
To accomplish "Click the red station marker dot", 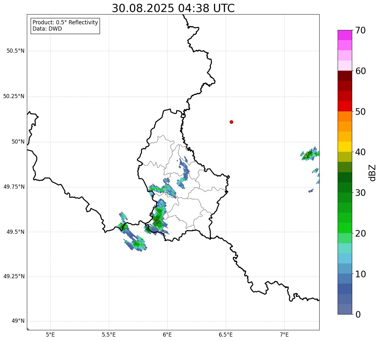I will coord(231,122).
